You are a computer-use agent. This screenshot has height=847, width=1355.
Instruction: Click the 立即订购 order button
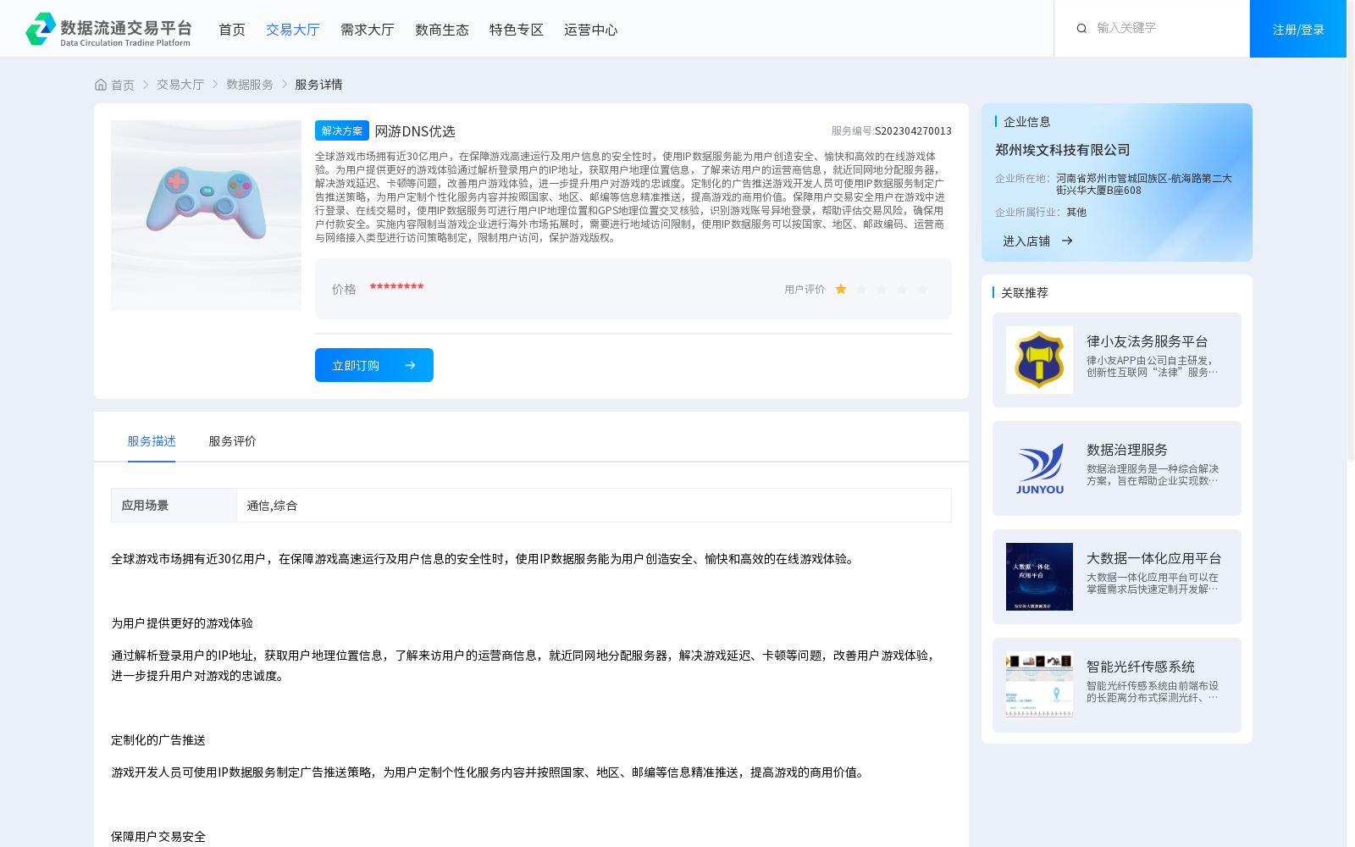click(x=374, y=365)
